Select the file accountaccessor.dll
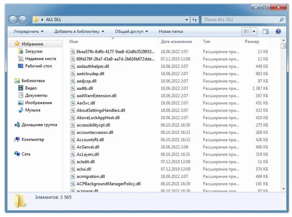 pos(95,132)
